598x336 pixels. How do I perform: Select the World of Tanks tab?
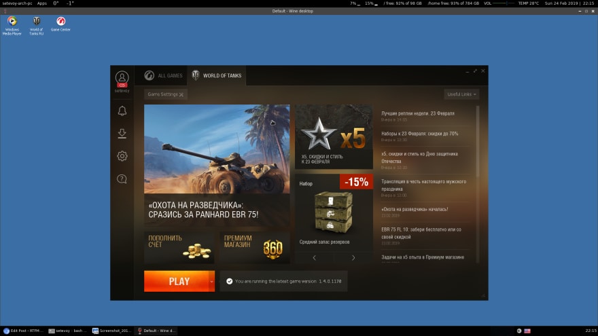[x=217, y=75]
